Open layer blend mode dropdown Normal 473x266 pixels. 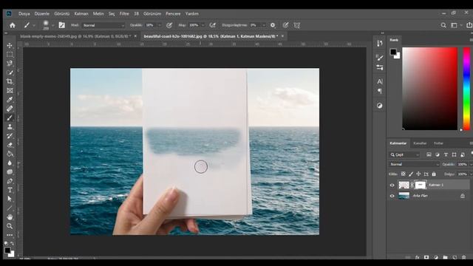[x=414, y=164]
